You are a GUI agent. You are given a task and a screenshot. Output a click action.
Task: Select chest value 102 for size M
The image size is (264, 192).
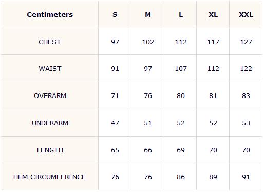(148, 42)
